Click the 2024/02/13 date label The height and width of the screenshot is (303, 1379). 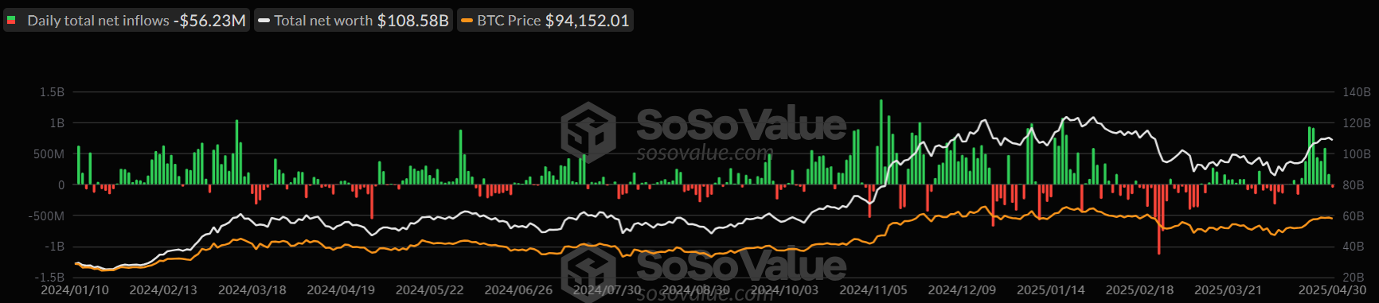click(x=163, y=290)
